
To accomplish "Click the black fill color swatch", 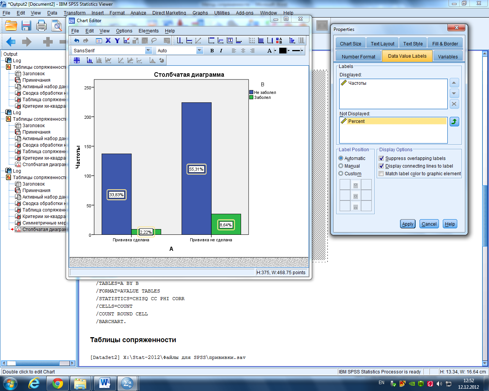I will click(283, 50).
